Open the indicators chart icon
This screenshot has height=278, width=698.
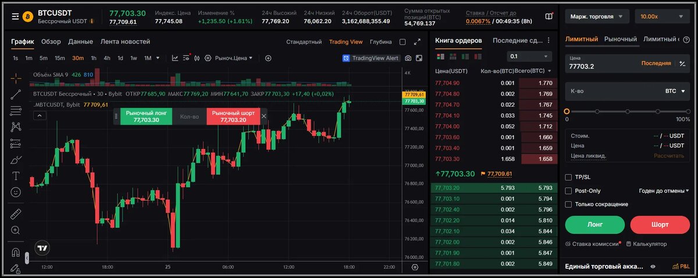175,58
